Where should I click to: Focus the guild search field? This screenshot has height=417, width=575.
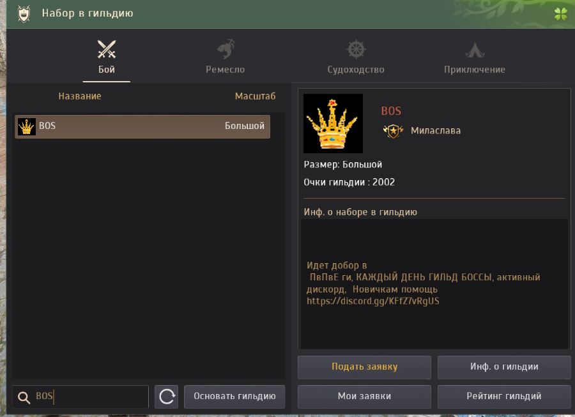click(x=80, y=397)
